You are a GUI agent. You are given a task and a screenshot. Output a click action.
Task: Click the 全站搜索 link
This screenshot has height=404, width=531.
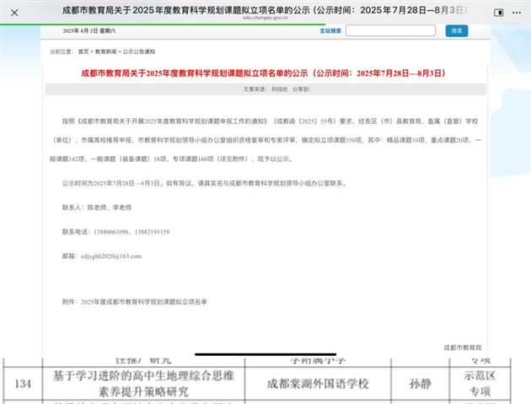[x=330, y=30]
